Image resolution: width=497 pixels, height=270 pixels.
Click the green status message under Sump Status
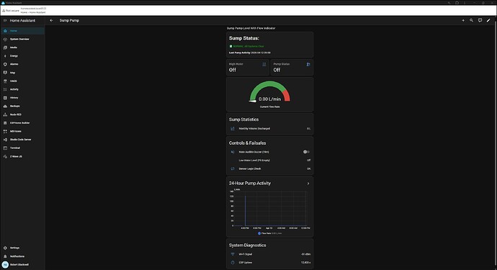pyautogui.click(x=248, y=46)
